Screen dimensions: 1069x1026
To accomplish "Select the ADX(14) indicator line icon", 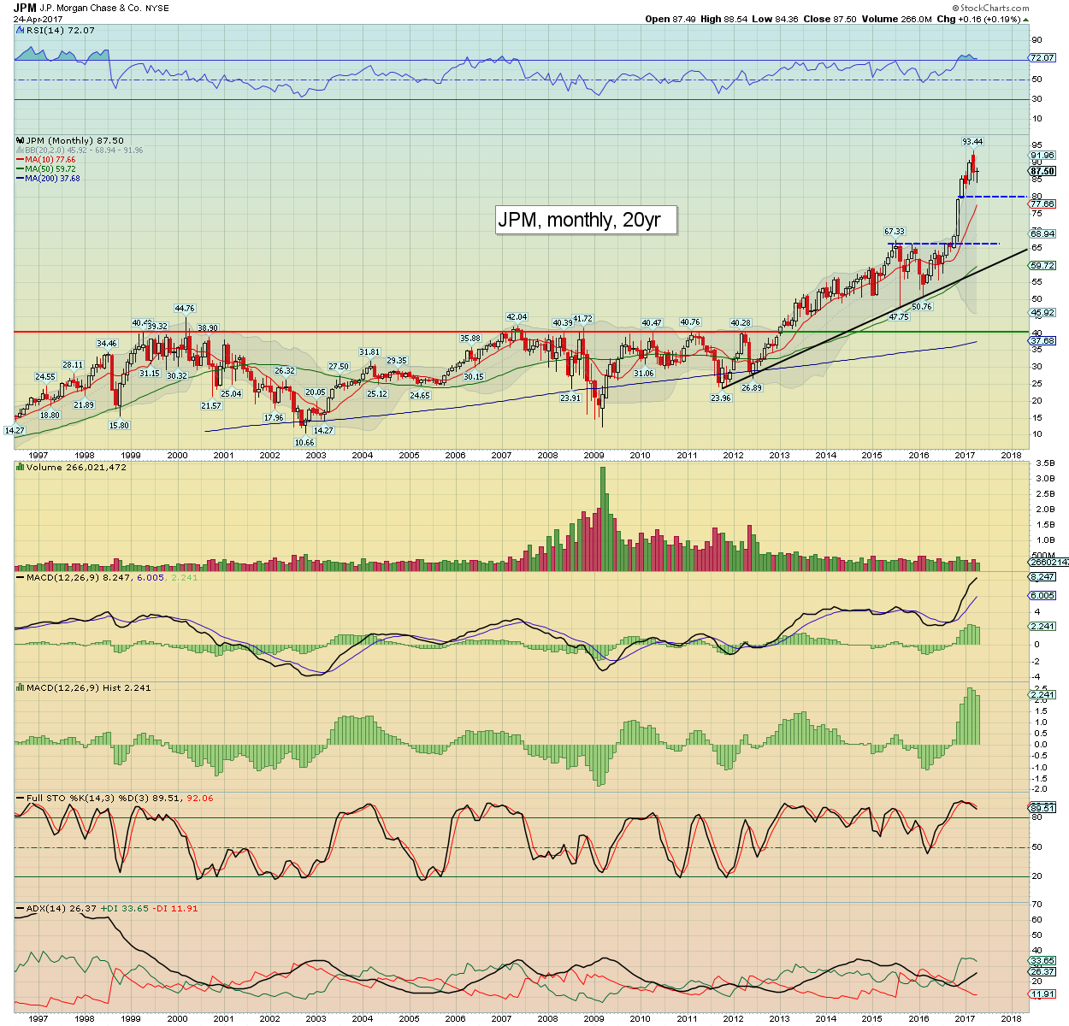I will pyautogui.click(x=19, y=908).
